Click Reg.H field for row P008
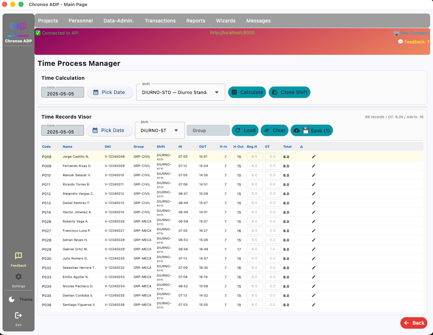The image size is (433, 335). (255, 157)
